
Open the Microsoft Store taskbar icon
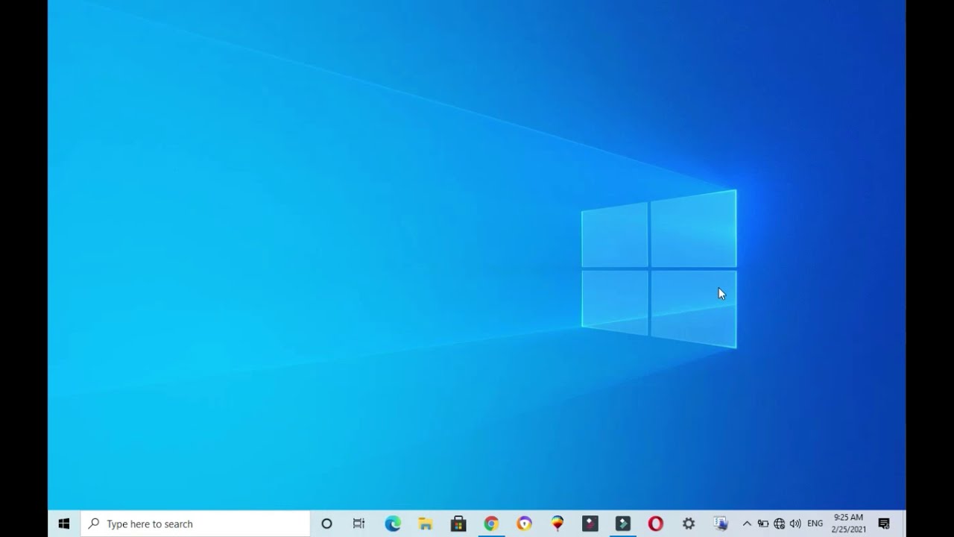pyautogui.click(x=458, y=524)
